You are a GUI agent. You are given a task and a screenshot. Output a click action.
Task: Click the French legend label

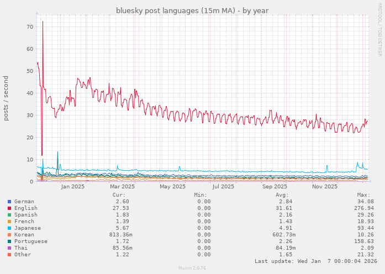click(x=24, y=222)
